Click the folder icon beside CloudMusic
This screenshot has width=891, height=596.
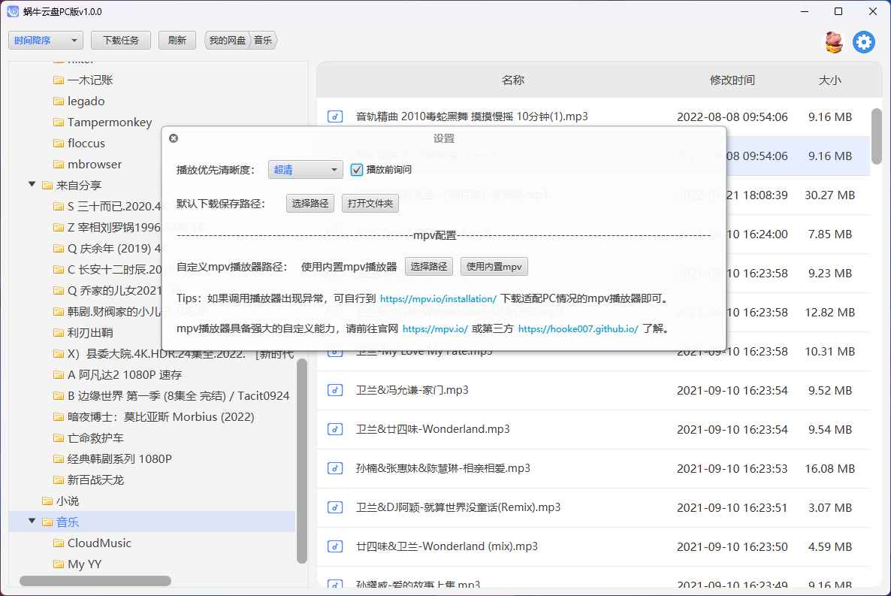pyautogui.click(x=59, y=543)
